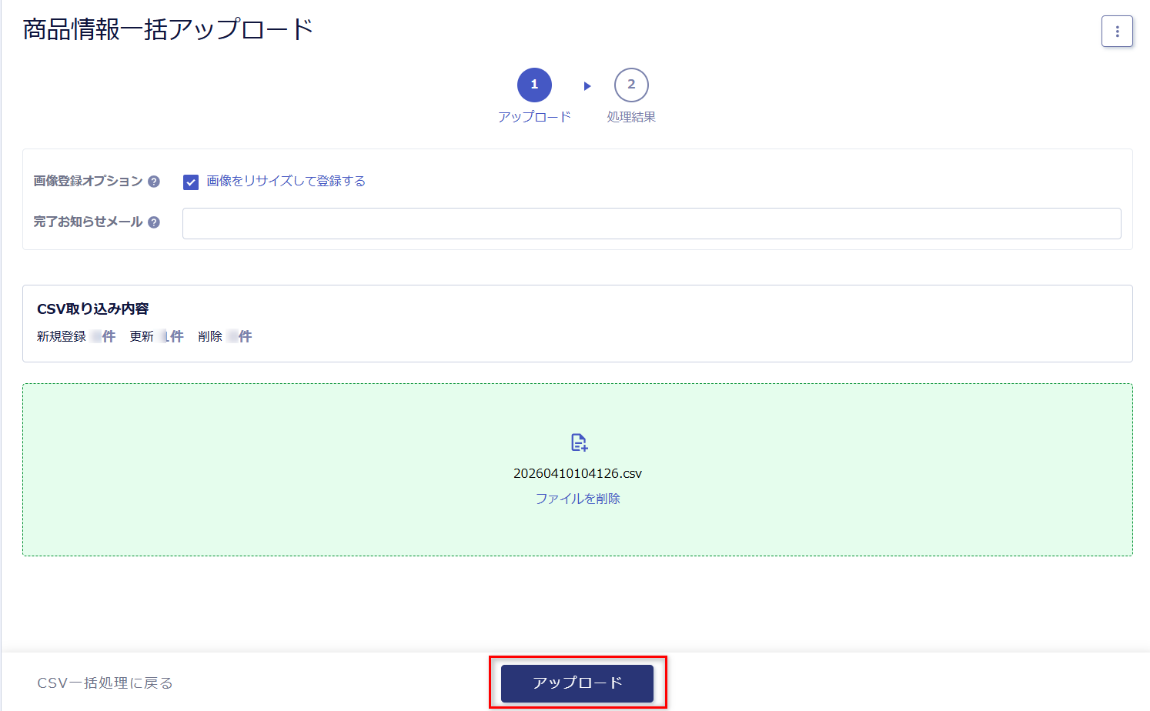Click the add-file document icon in dropzone
1150x711 pixels.
(x=578, y=442)
